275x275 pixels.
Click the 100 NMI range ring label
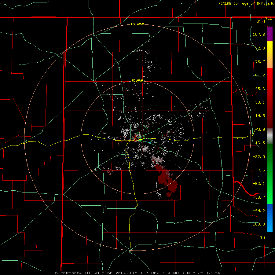pyautogui.click(x=137, y=24)
